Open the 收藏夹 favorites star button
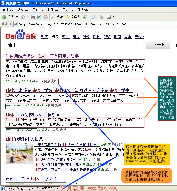This screenshot has width=177, height=191. point(73,17)
